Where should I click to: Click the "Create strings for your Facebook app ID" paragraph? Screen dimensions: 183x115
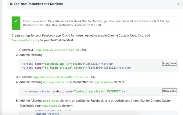[x=81, y=38]
